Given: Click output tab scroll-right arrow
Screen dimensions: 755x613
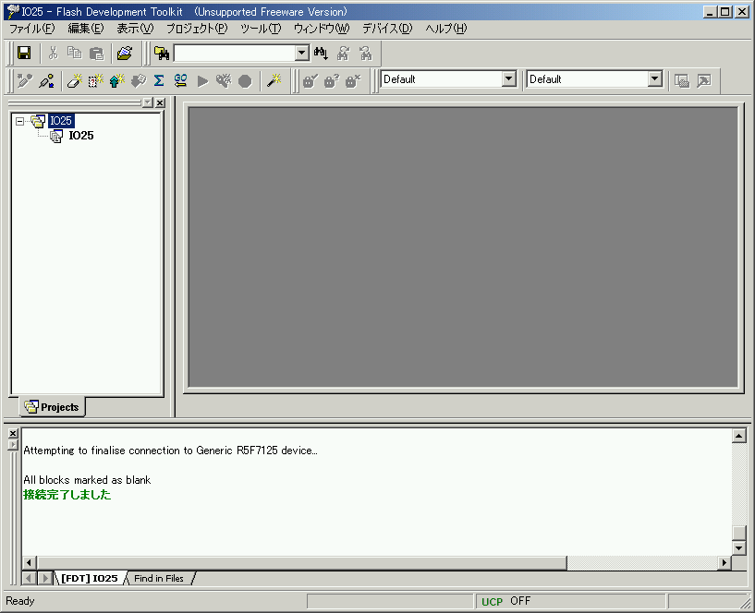Looking at the screenshot, I should pos(45,578).
